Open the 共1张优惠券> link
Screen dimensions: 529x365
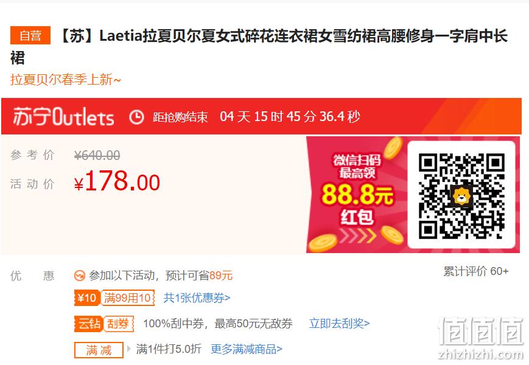point(197,298)
